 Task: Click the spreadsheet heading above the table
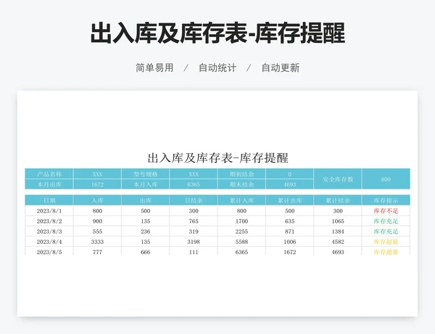point(217,158)
